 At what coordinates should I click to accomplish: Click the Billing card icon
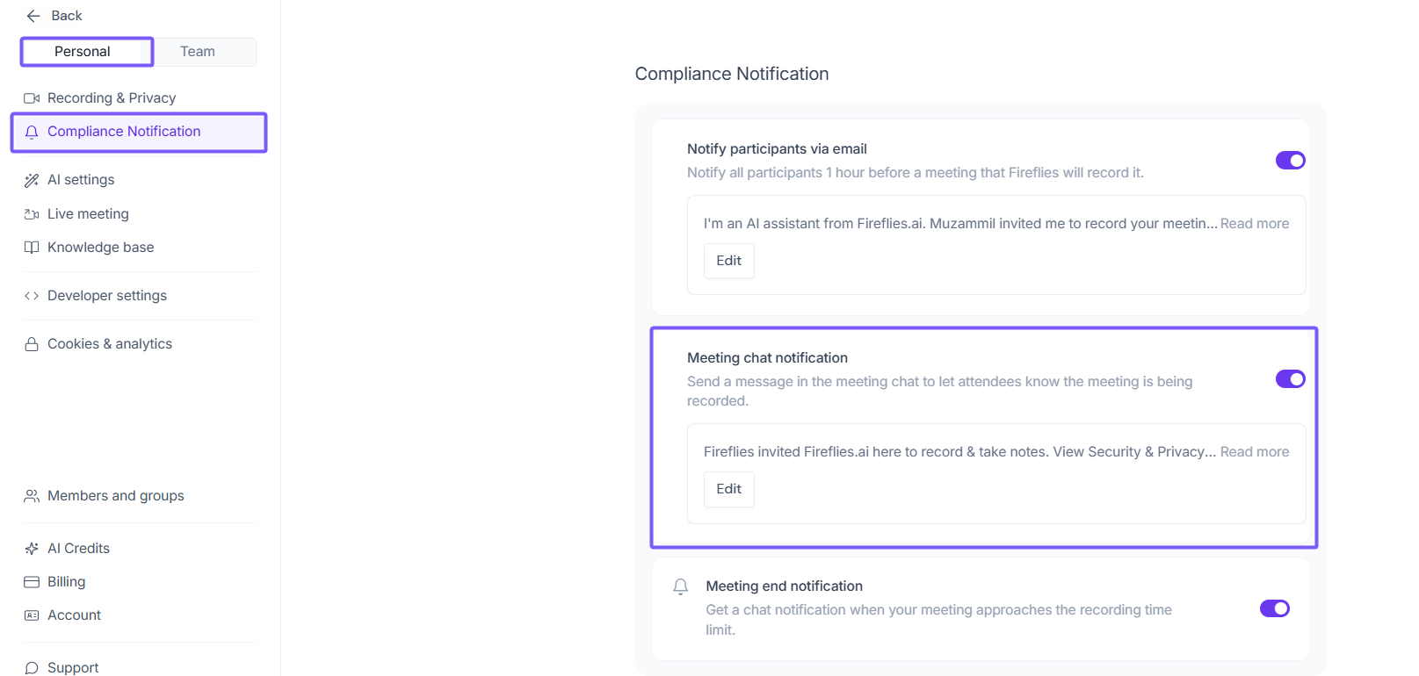[x=32, y=582]
